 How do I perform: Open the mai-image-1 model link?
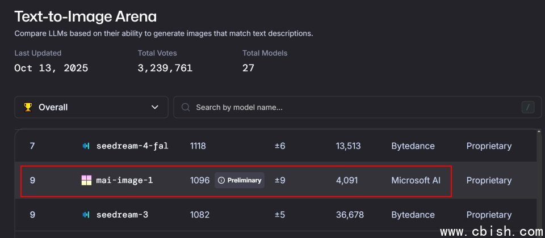tap(124, 181)
